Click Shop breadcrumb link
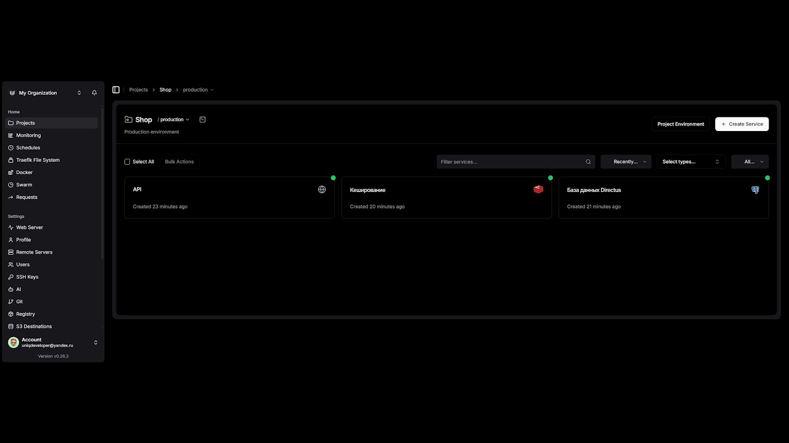This screenshot has width=789, height=443. tap(165, 90)
